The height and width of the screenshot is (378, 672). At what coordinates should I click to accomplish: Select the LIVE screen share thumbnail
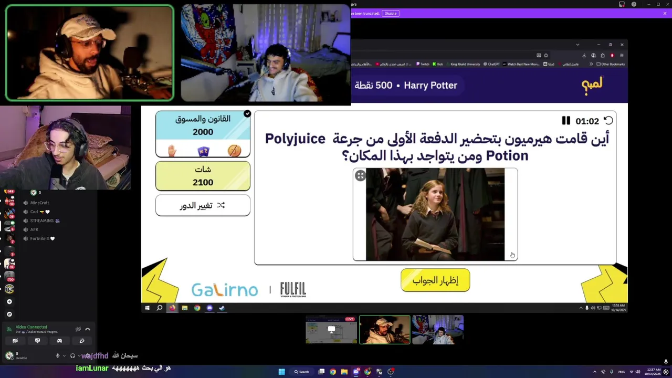pyautogui.click(x=331, y=330)
